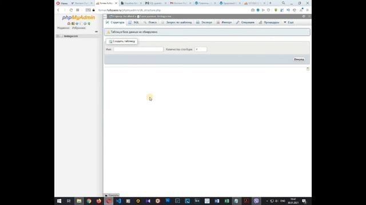
Task: Click the address bar URL
Action: click(x=130, y=10)
